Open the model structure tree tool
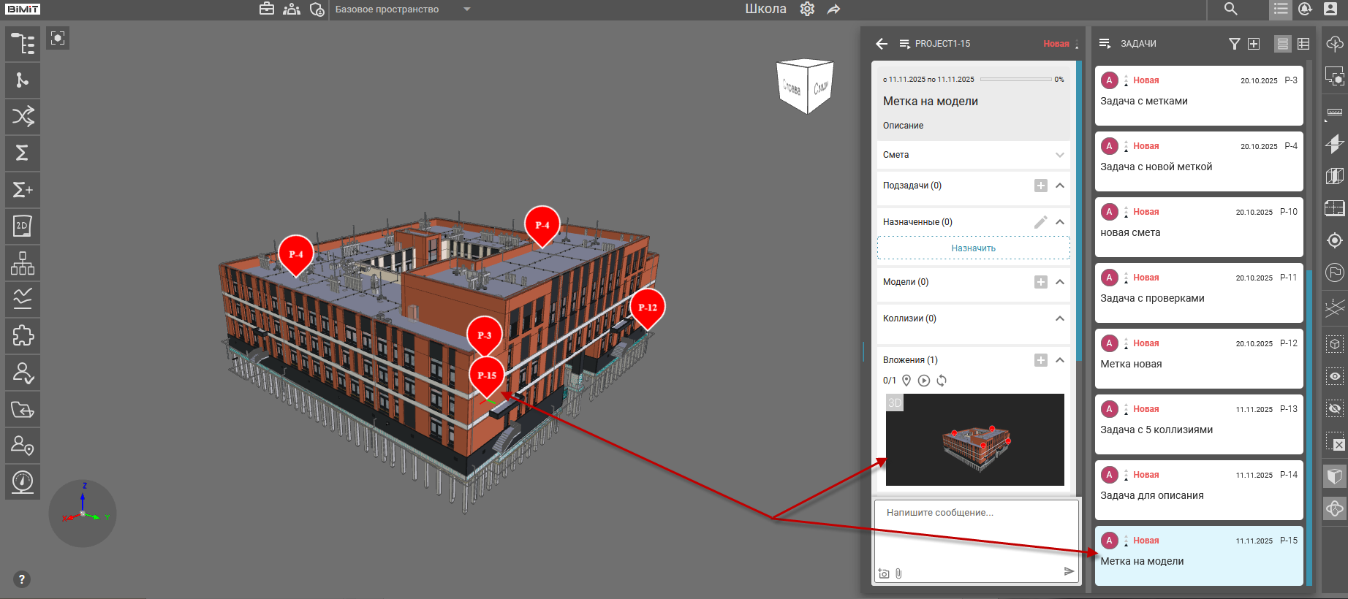Screen dimensions: 1348x599 pos(23,44)
